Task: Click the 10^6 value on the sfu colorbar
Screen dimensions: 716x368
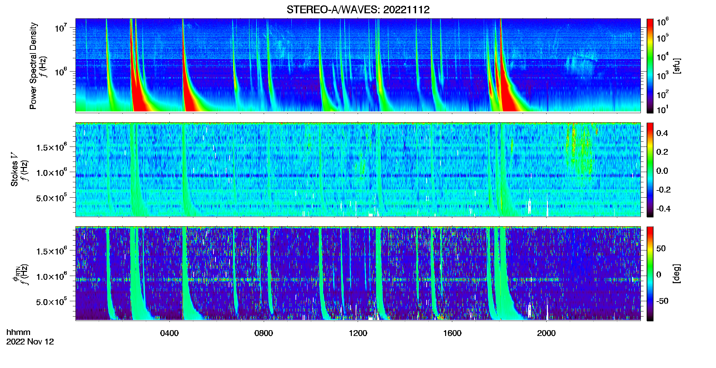Action: 662,22
